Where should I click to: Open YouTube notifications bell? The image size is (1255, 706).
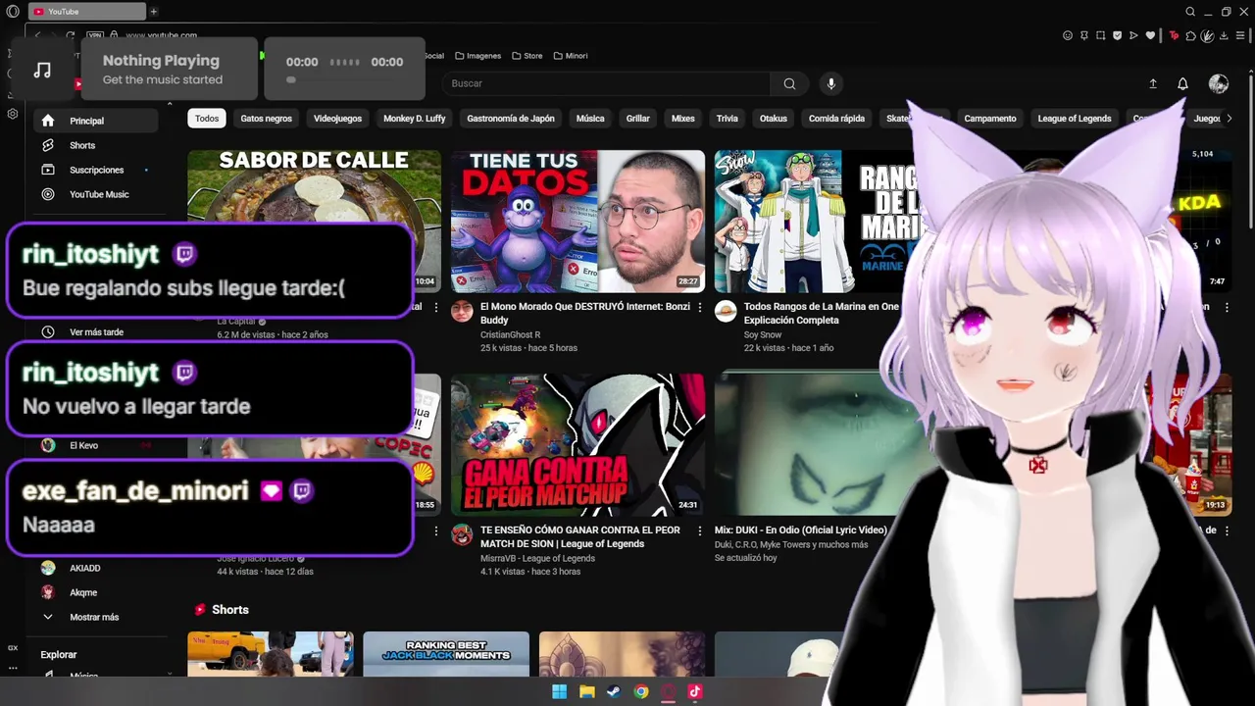1182,84
